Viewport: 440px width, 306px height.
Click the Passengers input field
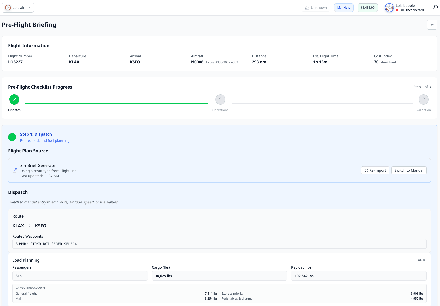(80, 276)
